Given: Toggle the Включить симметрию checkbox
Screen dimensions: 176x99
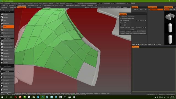Looking at the screenshot, I should pos(121,17).
